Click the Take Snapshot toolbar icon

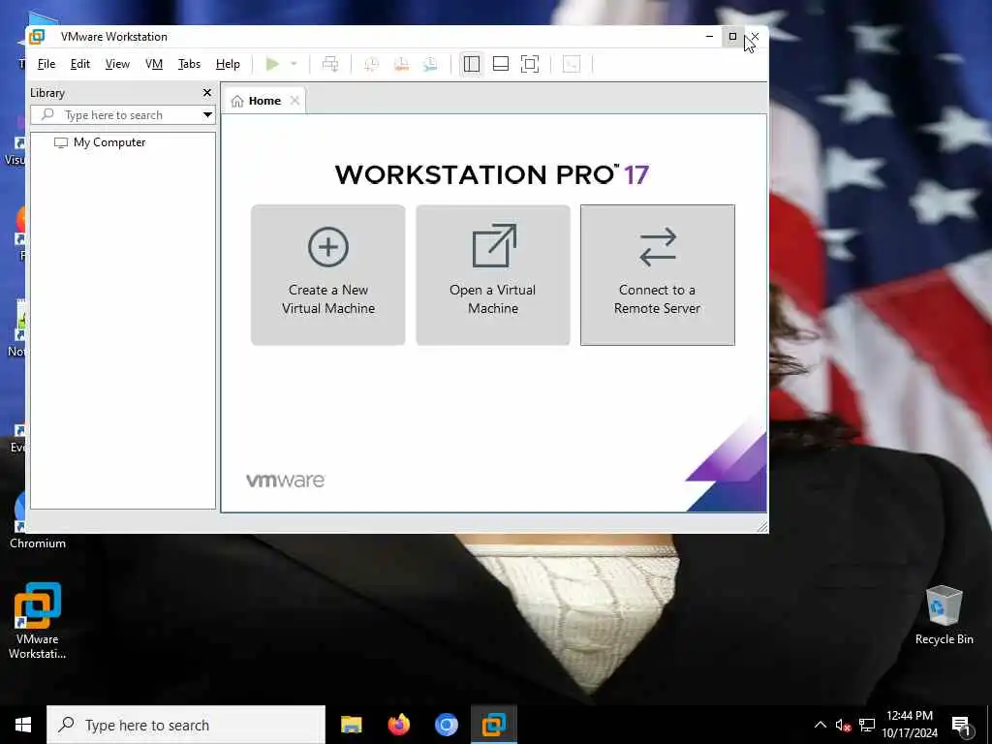[371, 64]
